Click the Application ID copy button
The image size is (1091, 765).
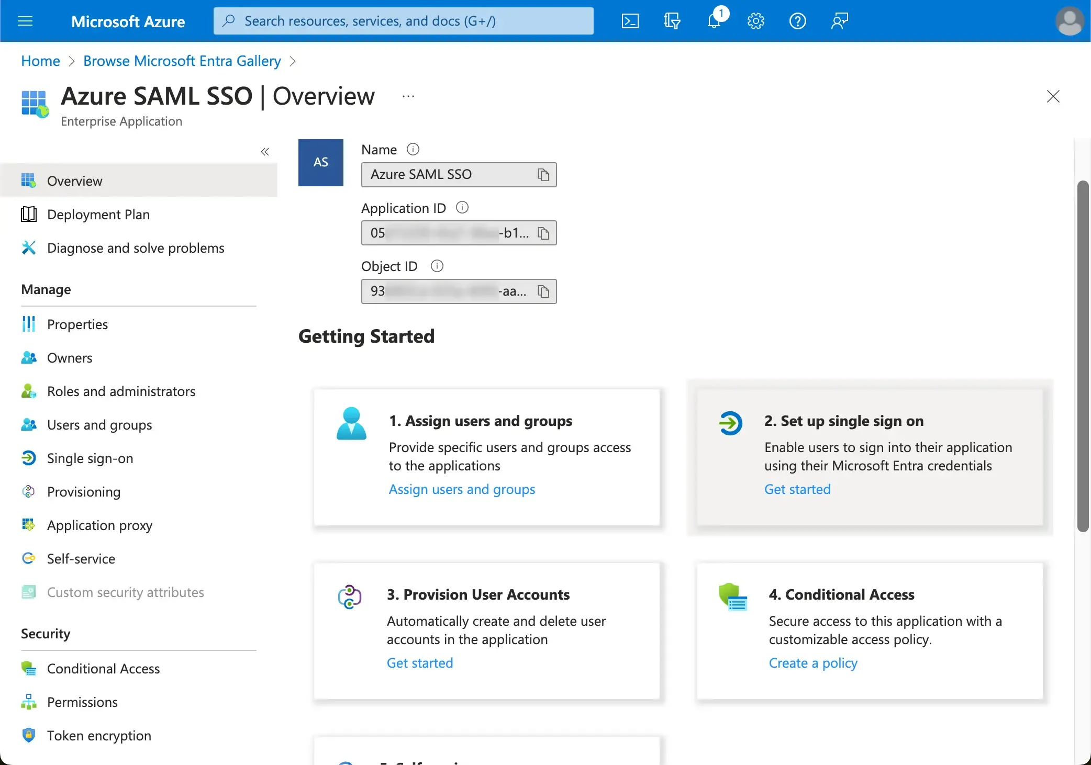click(x=544, y=233)
